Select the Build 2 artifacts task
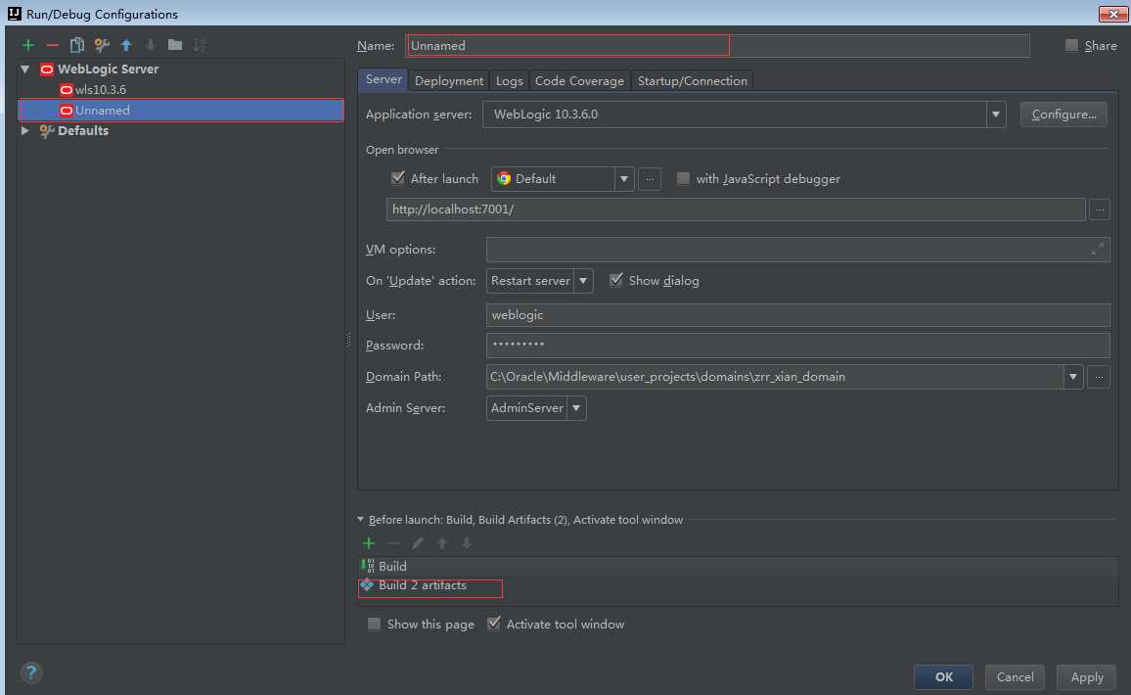Viewport: 1131px width, 695px height. pos(740,585)
